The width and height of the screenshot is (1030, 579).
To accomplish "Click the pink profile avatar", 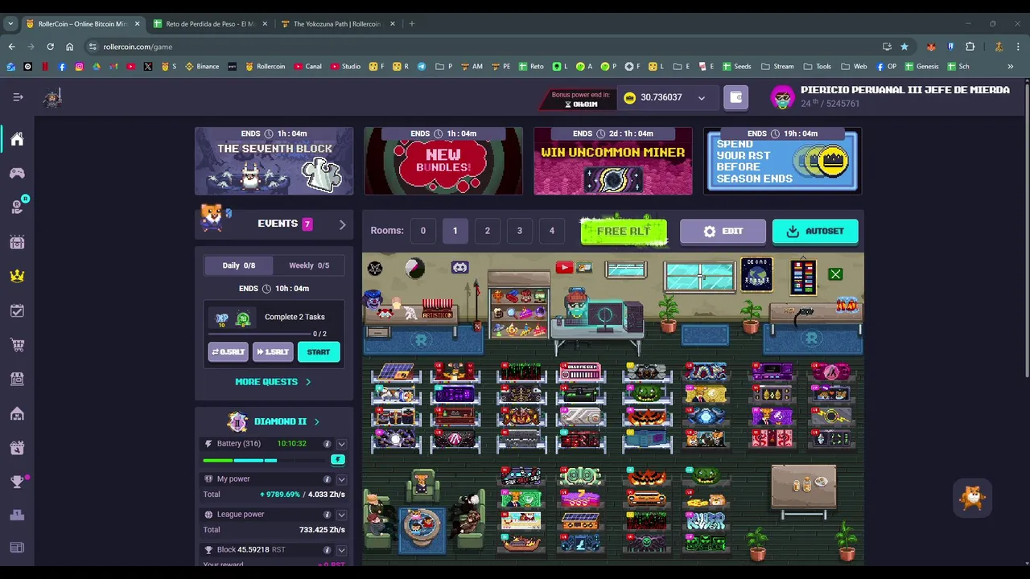I will (782, 97).
